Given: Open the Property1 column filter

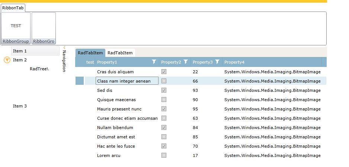Looking at the screenshot, I should coord(154,62).
